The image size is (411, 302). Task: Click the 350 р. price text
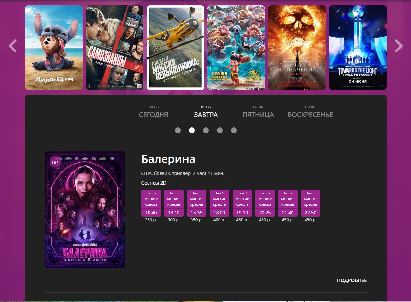click(x=197, y=220)
